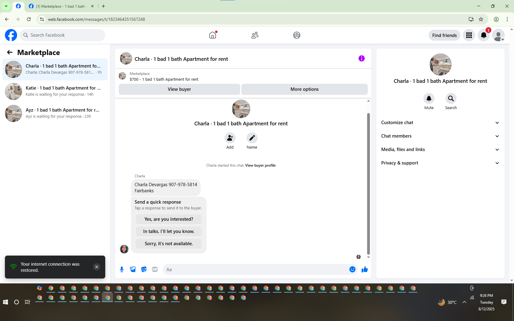Image resolution: width=514 pixels, height=321 pixels.
Task: Send a thumbs-up like
Action: pos(365,269)
